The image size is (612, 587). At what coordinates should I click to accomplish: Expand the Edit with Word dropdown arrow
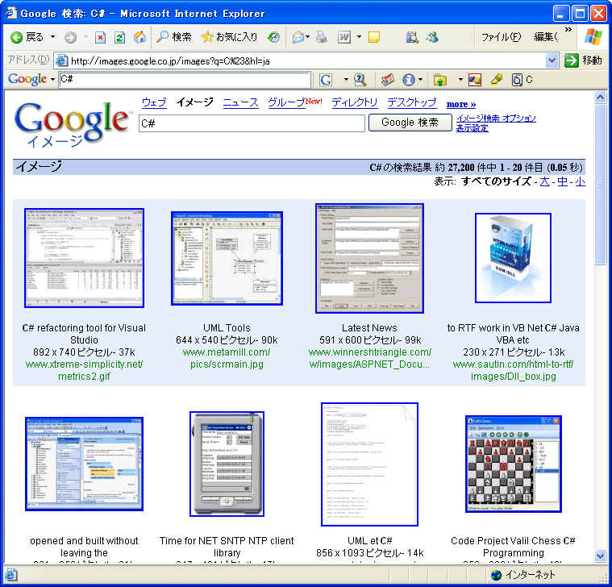pyautogui.click(x=359, y=37)
